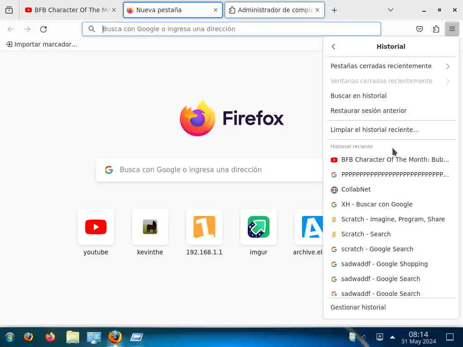Image resolution: width=463 pixels, height=347 pixels.
Task: Open sadwaddf - Google Shopping history entry
Action: click(x=391, y=264)
